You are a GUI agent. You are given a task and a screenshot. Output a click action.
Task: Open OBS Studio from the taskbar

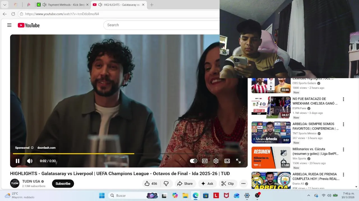pos(257,196)
